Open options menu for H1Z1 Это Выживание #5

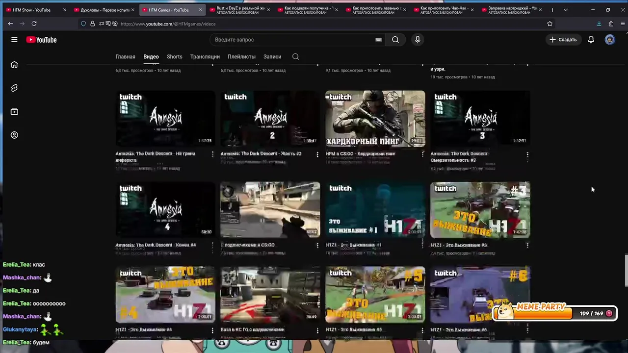[x=422, y=330]
